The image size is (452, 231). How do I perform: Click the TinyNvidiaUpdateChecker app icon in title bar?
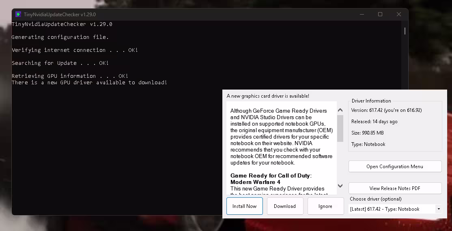pos(18,14)
